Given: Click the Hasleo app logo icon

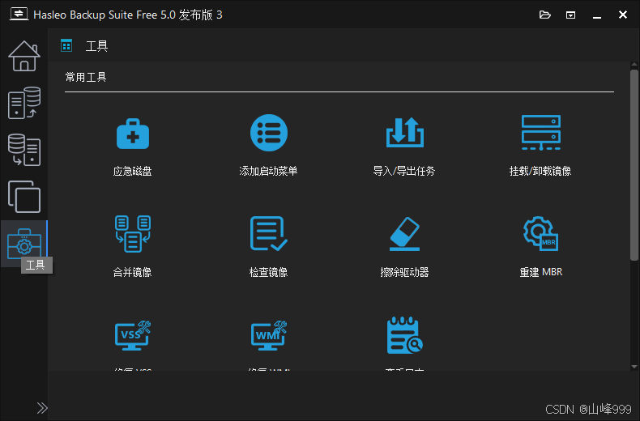Looking at the screenshot, I should [x=19, y=15].
